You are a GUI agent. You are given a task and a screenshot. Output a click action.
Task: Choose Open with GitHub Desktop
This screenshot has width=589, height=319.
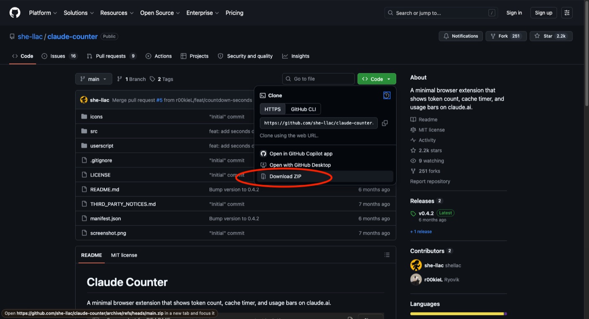(x=325, y=165)
